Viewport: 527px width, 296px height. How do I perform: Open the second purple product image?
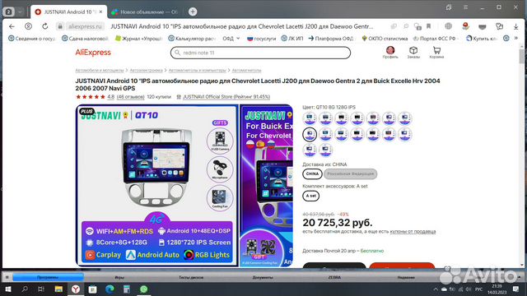click(266, 186)
